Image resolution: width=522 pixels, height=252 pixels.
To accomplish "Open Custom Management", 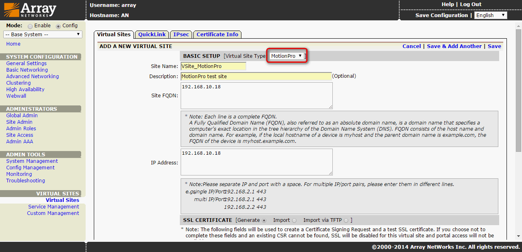I will tap(53, 213).
